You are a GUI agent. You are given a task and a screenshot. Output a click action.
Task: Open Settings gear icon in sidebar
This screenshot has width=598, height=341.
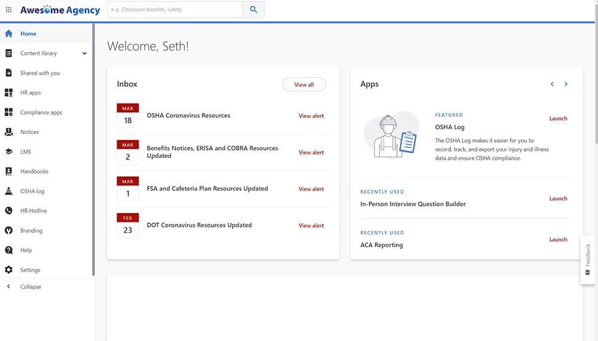pos(8,270)
